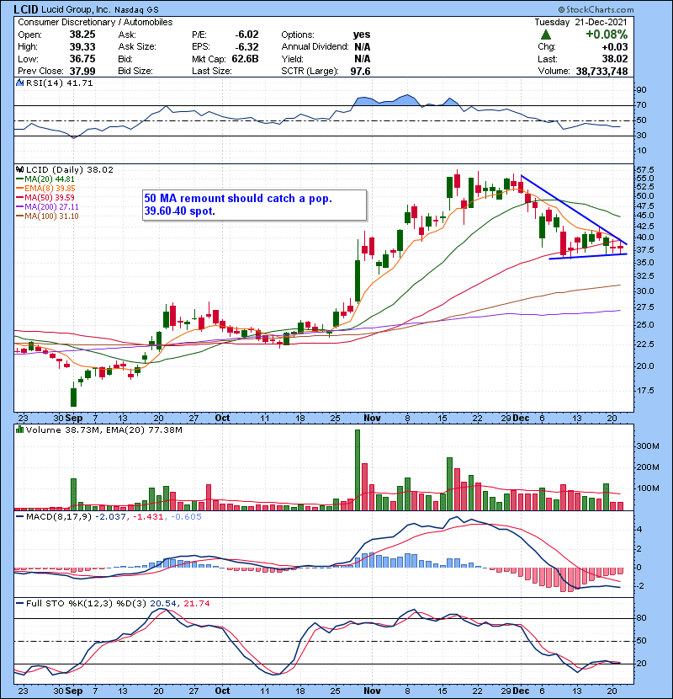673x699 pixels.
Task: Click the High value 39.33
Action: point(82,46)
